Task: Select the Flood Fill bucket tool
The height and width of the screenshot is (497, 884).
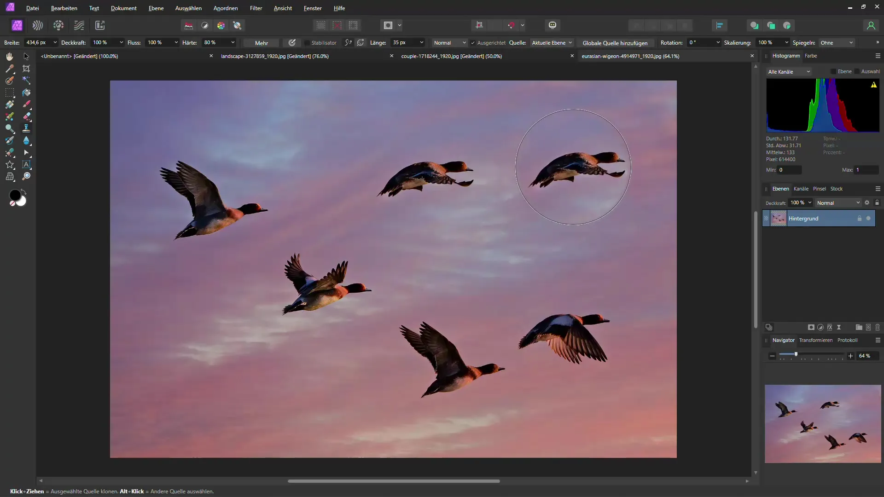Action: 26,92
